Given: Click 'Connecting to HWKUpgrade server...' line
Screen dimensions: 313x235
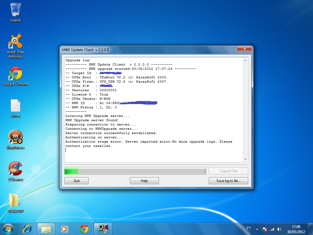Looking at the screenshot, I should 101,129.
